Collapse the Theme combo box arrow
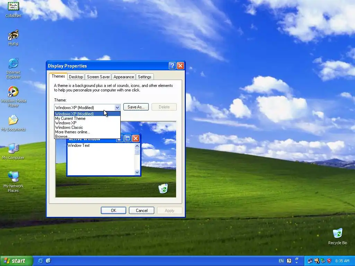 117,107
